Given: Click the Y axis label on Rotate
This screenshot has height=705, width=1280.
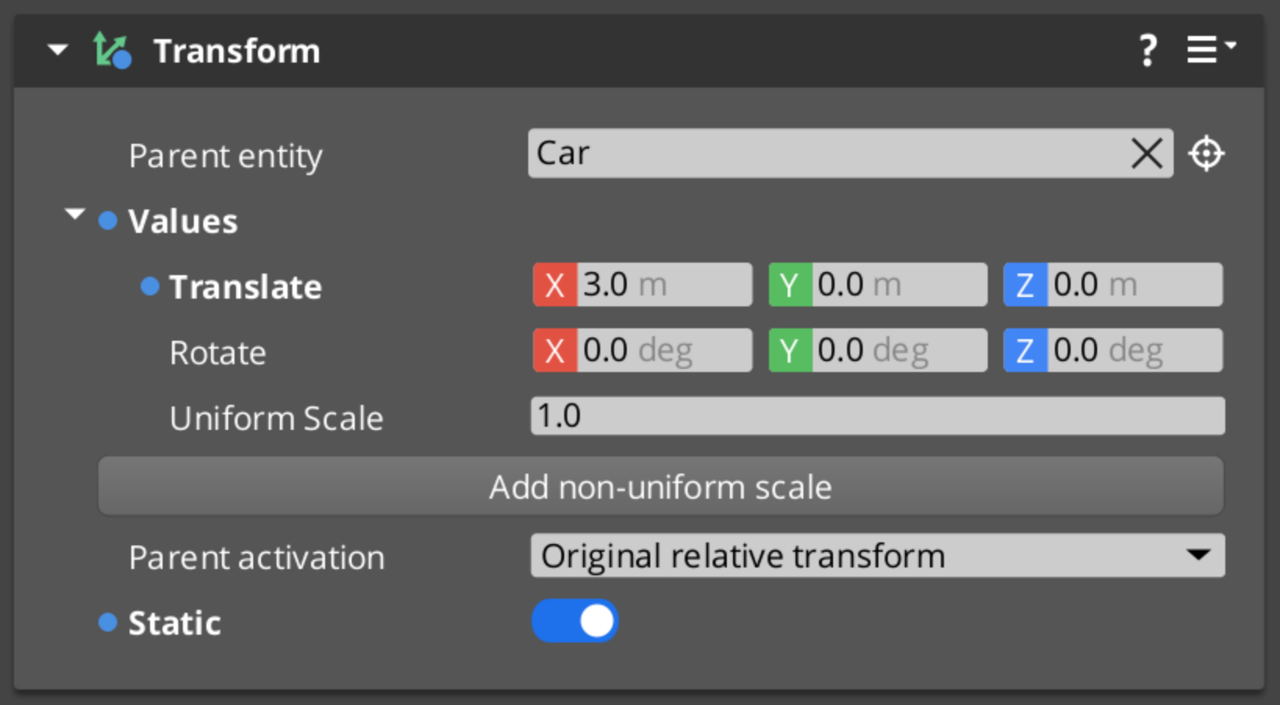Looking at the screenshot, I should pyautogui.click(x=790, y=349).
